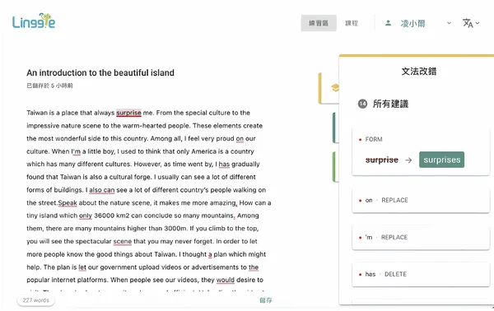
Task: Click the underlined word 'surprise' in essay
Action: [128, 113]
